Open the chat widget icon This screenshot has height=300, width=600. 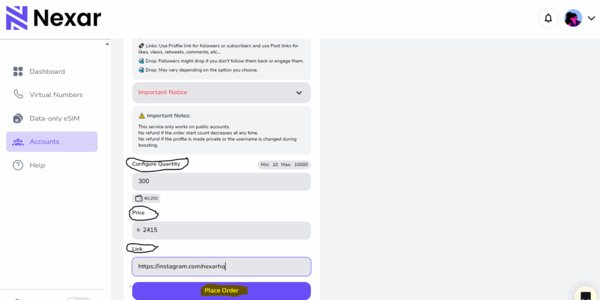coord(586,295)
